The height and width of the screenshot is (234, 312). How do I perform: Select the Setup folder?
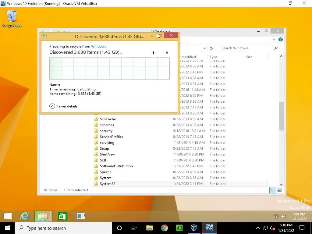click(104, 148)
